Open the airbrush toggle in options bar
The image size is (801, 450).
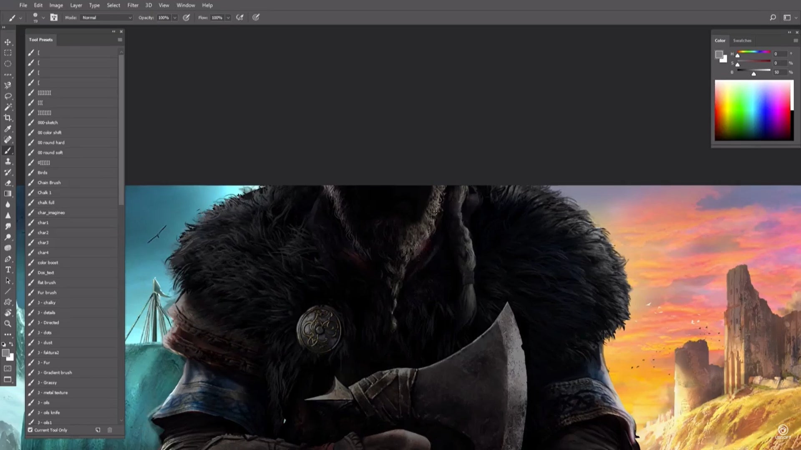point(240,17)
